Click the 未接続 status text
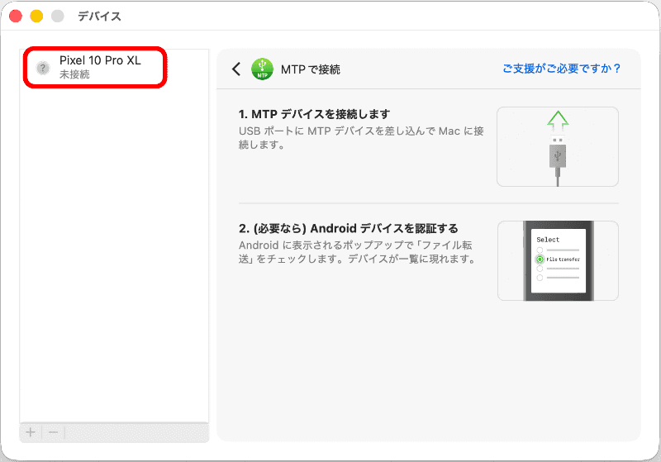Image resolution: width=661 pixels, height=462 pixels. coord(74,74)
